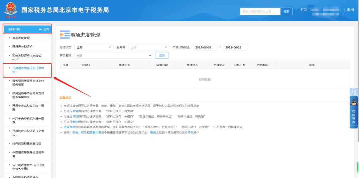359x178 pixels.
Task: Open the 事项名称 dropdown
Action: pos(113,55)
